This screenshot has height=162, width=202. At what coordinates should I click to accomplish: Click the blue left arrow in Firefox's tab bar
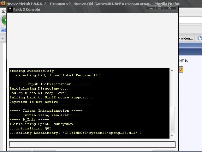[2, 38]
